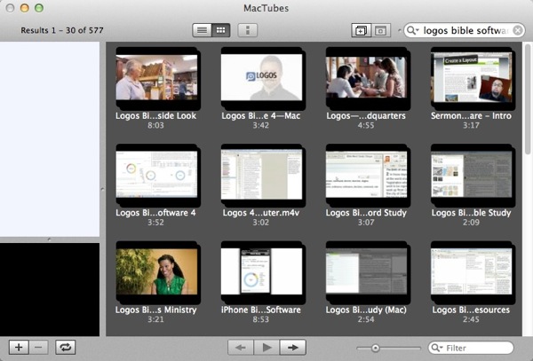The height and width of the screenshot is (361, 533).
Task: Click the 'Logos 4...uter.m4v' title text
Action: point(261,213)
